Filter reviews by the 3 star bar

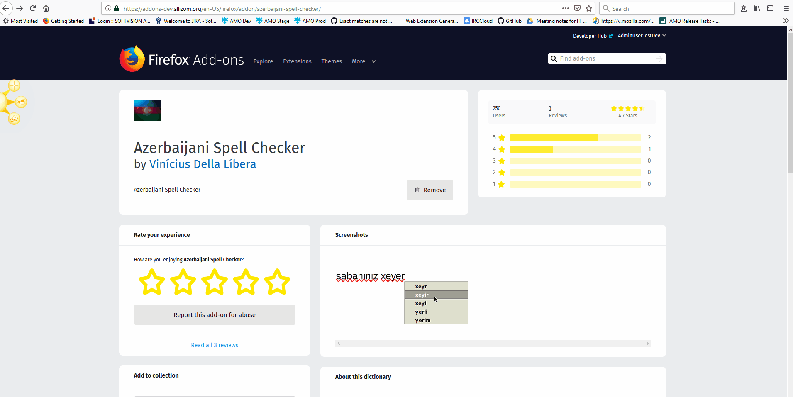pyautogui.click(x=575, y=161)
